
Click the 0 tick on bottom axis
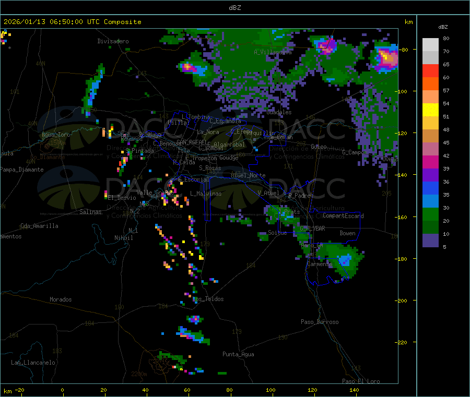tap(62, 390)
